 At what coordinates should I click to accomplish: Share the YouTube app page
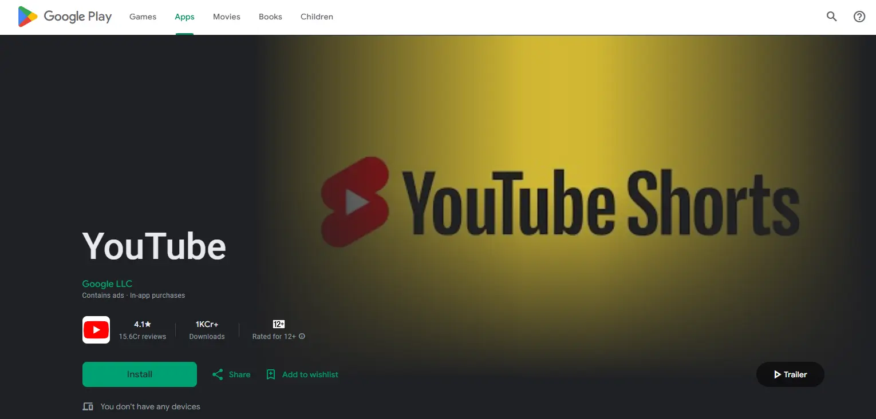(231, 374)
